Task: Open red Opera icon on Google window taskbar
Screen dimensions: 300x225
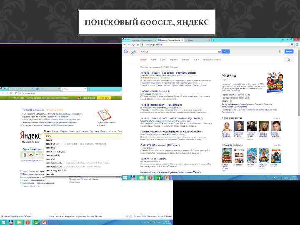Action: pyautogui.click(x=150, y=178)
